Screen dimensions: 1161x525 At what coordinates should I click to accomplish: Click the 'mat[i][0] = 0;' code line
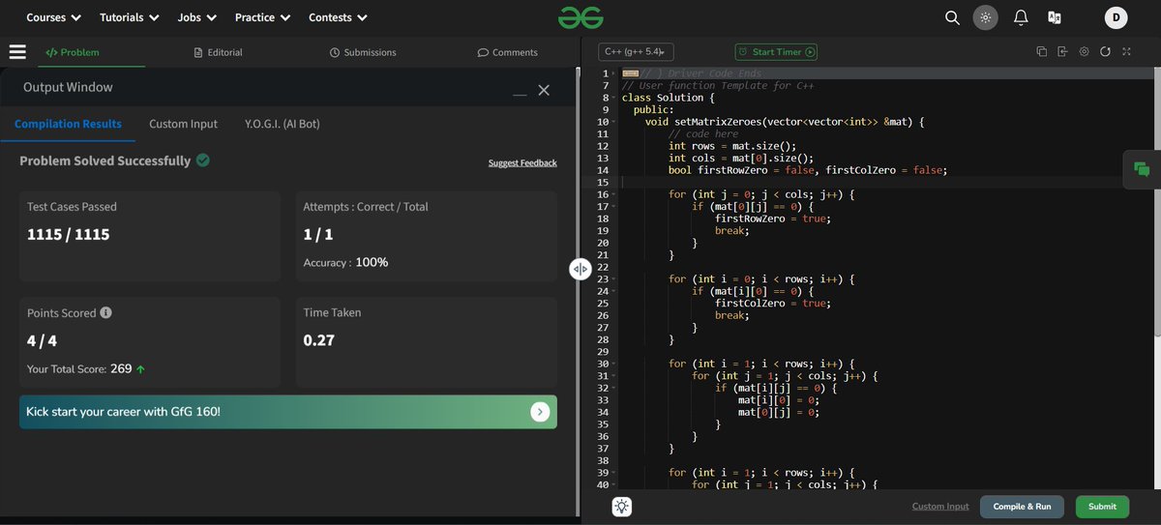(779, 400)
